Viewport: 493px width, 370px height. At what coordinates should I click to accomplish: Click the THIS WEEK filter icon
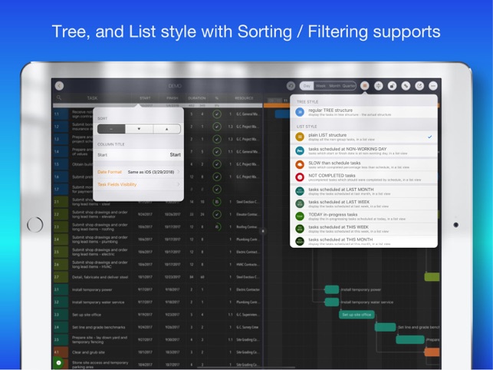pyautogui.click(x=300, y=229)
